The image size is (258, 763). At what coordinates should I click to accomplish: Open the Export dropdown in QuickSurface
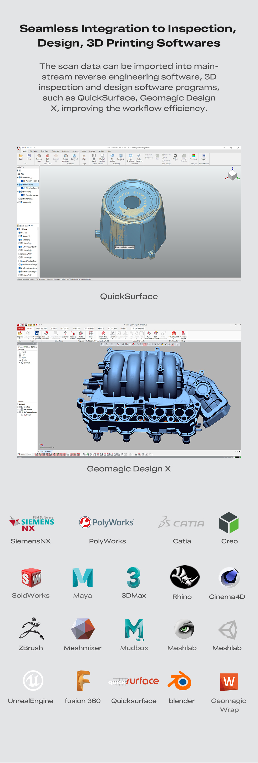(x=204, y=161)
